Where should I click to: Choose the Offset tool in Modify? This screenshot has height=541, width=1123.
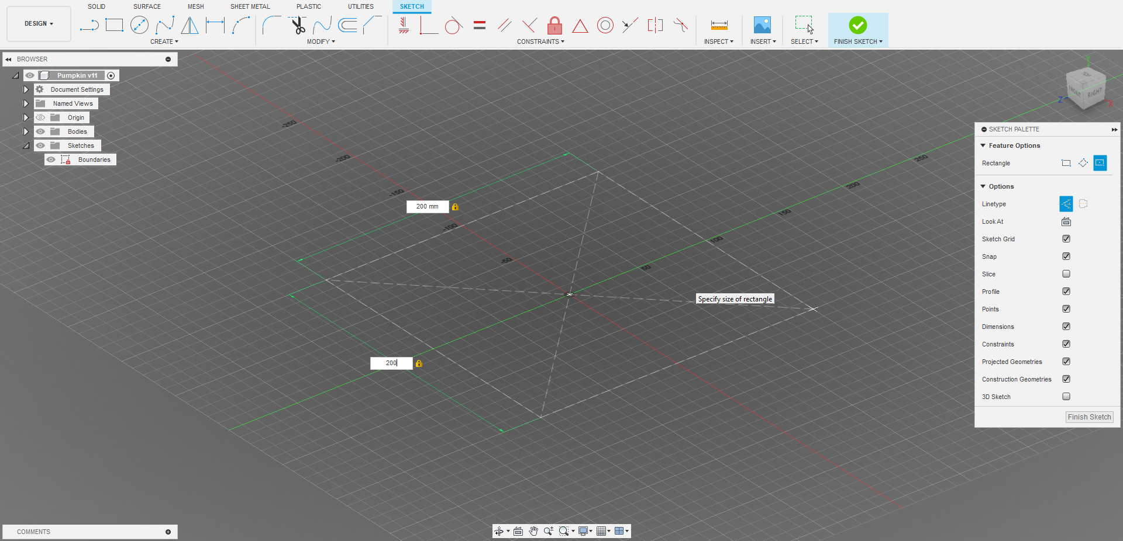click(347, 25)
